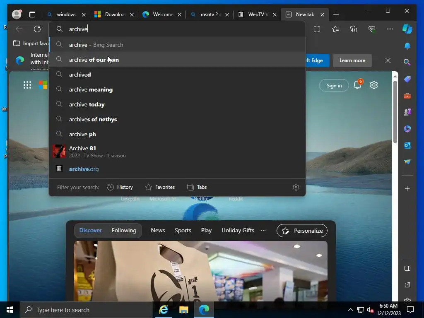424x318 pixels.
Task: Open sidebar Tools briefcase icon
Action: click(407, 96)
